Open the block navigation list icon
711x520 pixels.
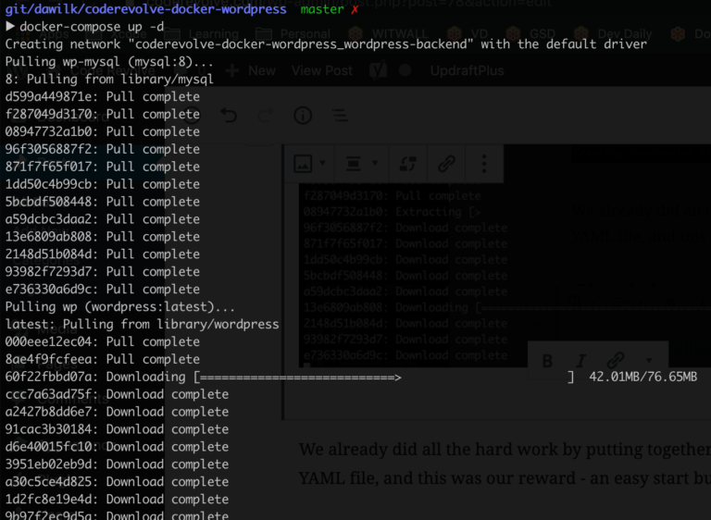pyautogui.click(x=340, y=115)
